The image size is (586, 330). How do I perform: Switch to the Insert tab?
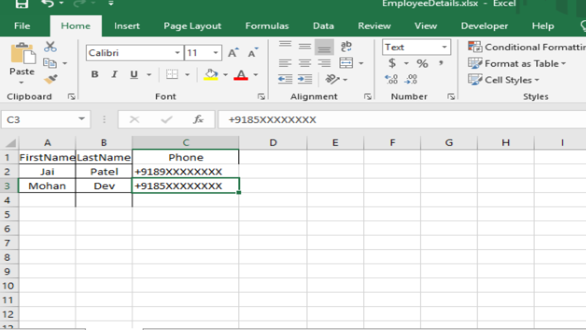click(x=127, y=26)
